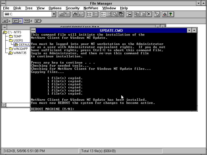Select drive c icon in drive bar
This screenshot has width=207, height=155.
tap(17, 21)
